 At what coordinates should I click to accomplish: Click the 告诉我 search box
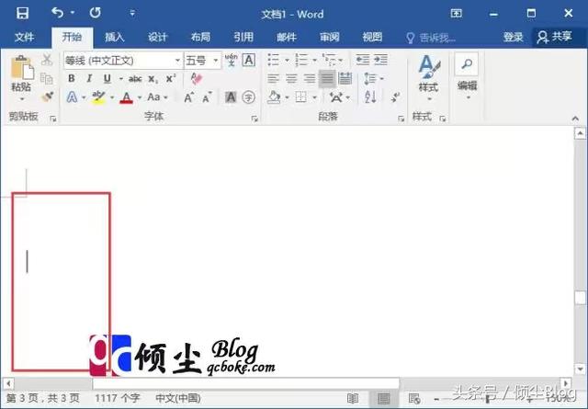pyautogui.click(x=431, y=38)
